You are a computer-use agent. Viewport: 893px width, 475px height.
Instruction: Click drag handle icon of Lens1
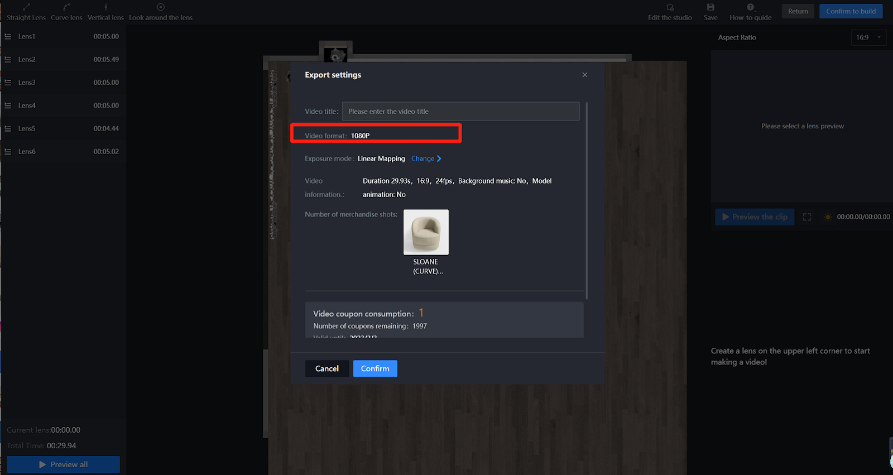click(x=8, y=36)
